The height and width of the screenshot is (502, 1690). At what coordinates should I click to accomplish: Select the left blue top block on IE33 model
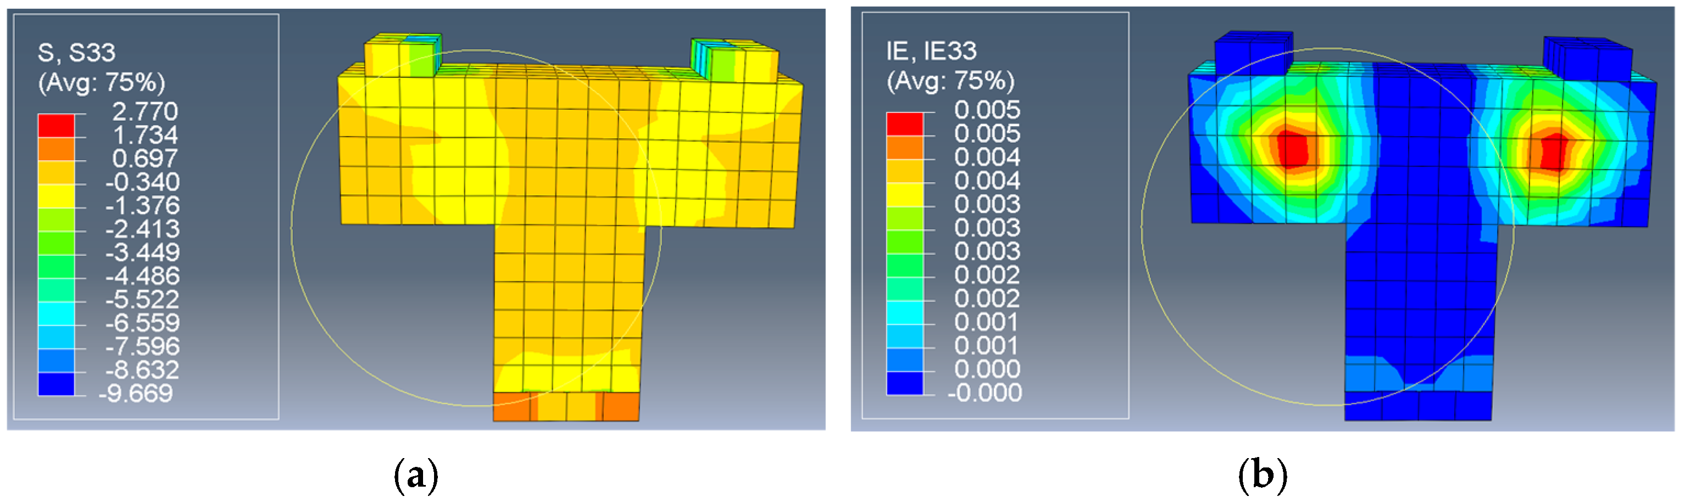point(1253,53)
